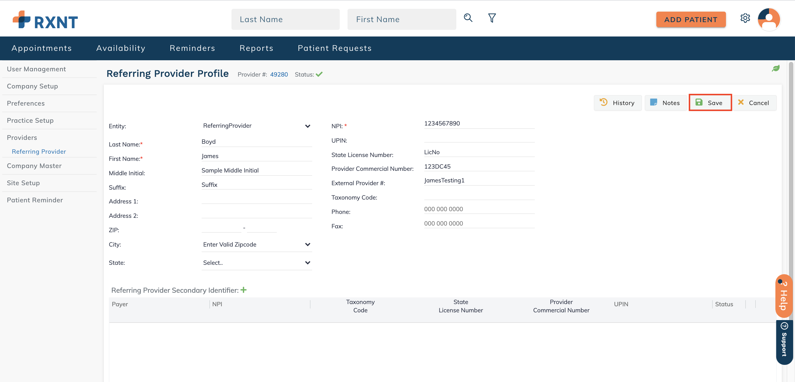The height and width of the screenshot is (382, 795).
Task: Click the ZIP extension field
Action: click(x=262, y=227)
